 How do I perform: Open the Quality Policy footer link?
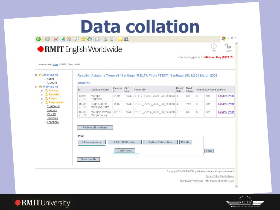tap(227, 176)
